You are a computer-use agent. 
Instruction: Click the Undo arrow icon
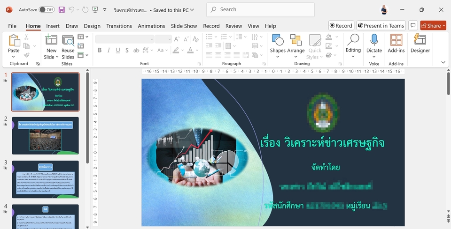(x=71, y=10)
